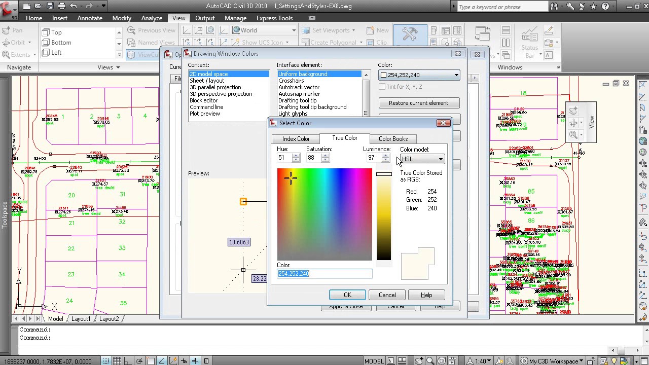The height and width of the screenshot is (365, 649).
Task: Open the World UCS dropdown in ribbon
Action: point(264,30)
